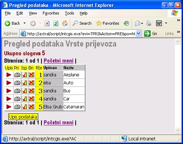
Task: Open the Favorites menu
Action: tap(51, 13)
